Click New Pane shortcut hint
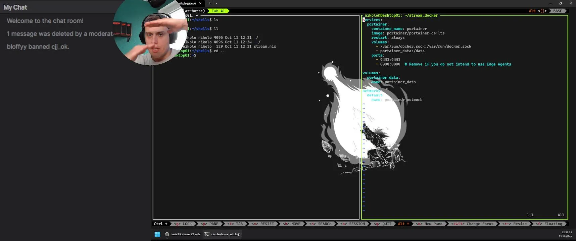 [429, 224]
